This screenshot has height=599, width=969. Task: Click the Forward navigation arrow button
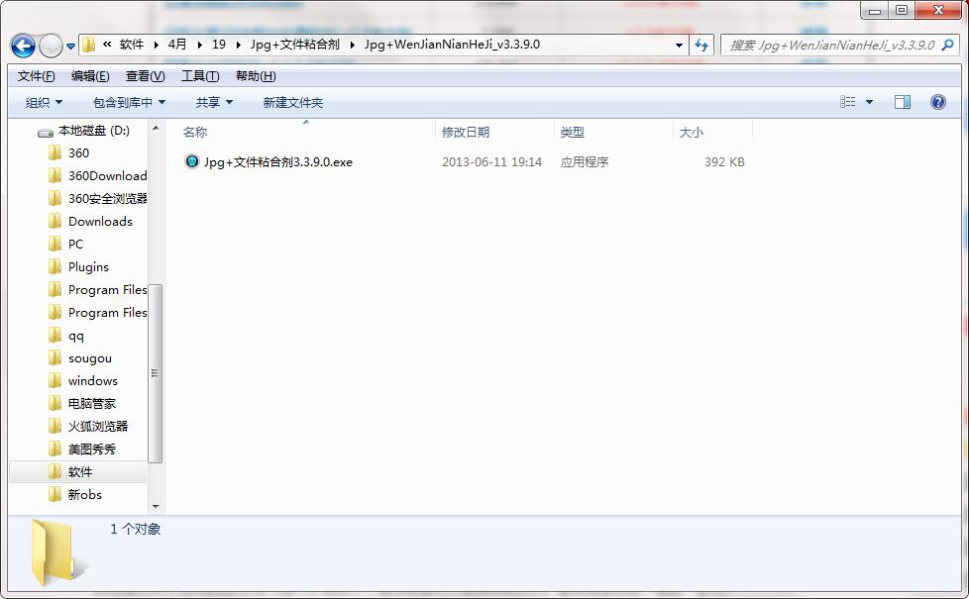(x=51, y=46)
